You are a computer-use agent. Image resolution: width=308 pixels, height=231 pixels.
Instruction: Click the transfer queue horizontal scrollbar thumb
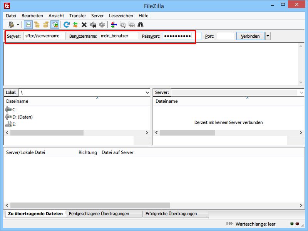click(x=90, y=206)
